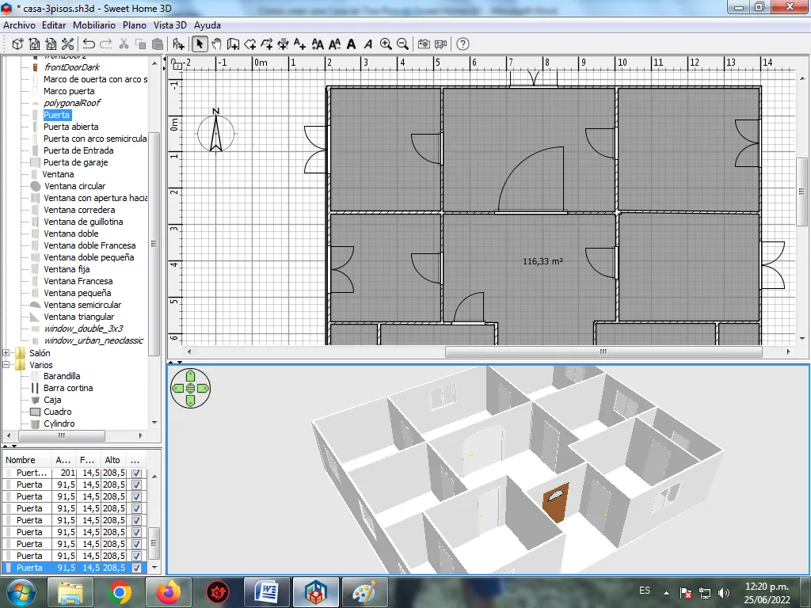The height and width of the screenshot is (608, 811).
Task: Open the Ayuda menu
Action: [x=208, y=25]
